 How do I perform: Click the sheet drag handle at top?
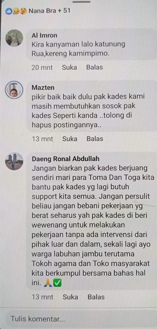click(x=82, y=2)
